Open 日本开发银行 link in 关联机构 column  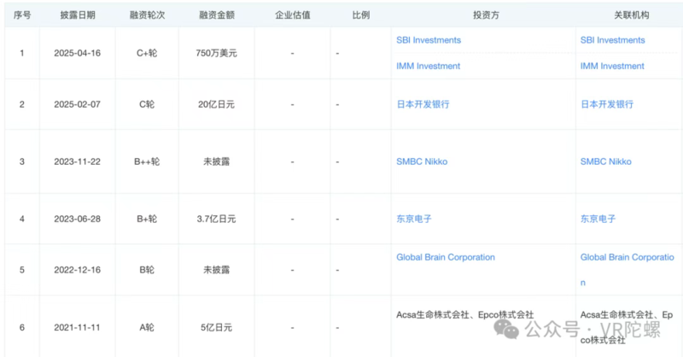tap(607, 104)
